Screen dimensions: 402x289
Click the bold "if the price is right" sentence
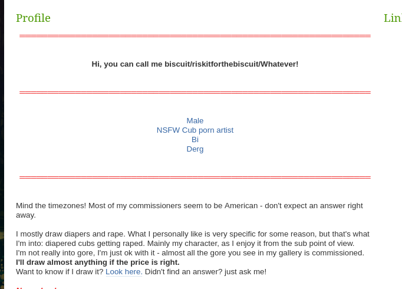click(x=98, y=262)
